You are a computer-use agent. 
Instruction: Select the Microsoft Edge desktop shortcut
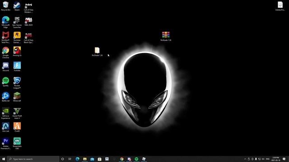tap(5, 22)
